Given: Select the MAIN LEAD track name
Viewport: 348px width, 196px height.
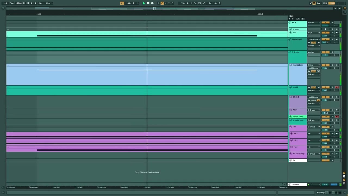Looking at the screenshot, I should point(298,65).
